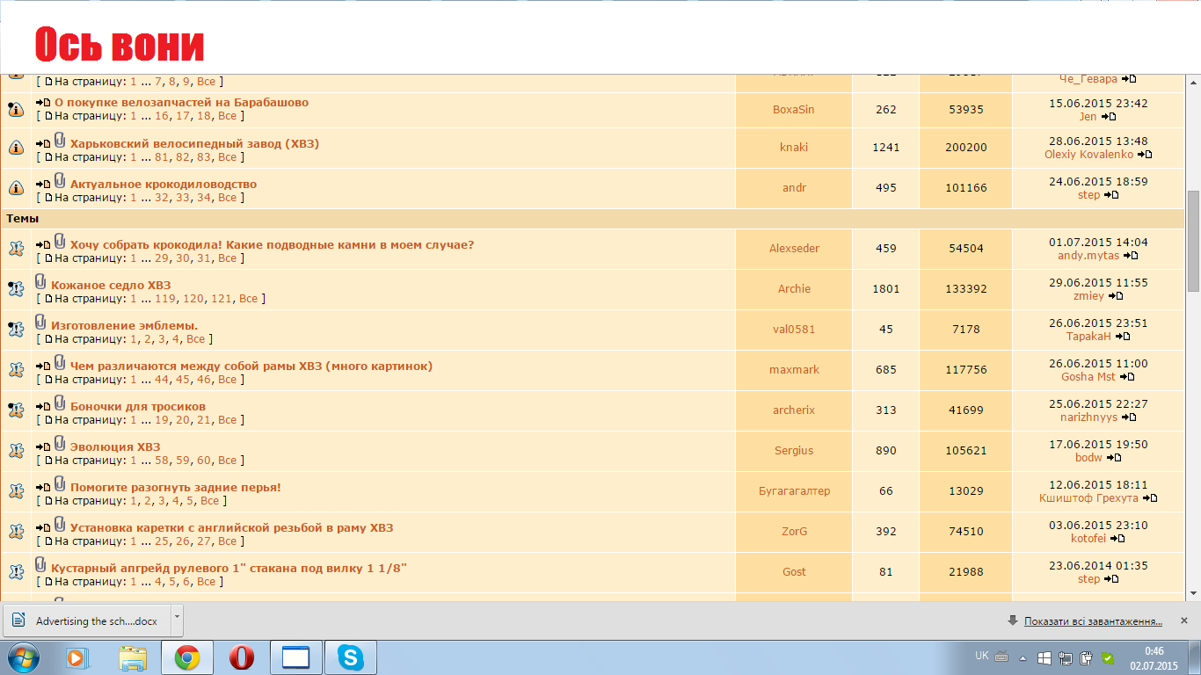Open Skype from the taskbar

point(351,657)
